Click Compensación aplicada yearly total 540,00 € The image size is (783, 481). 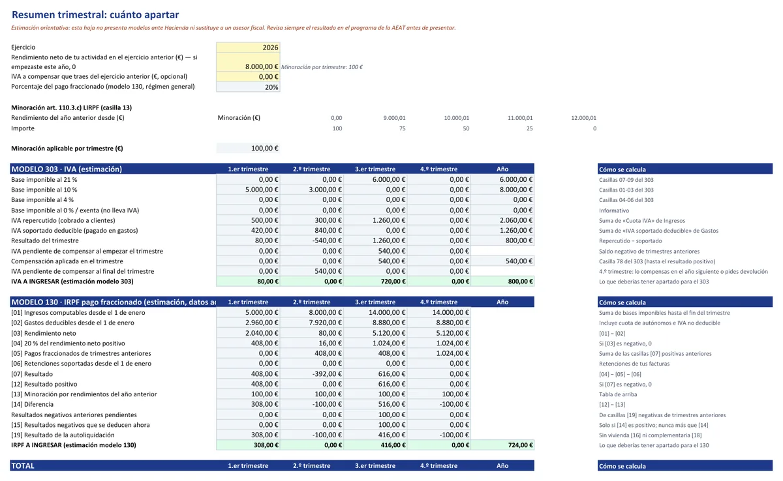[x=502, y=261]
